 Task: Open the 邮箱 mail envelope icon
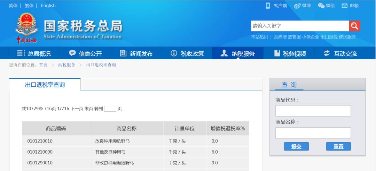click(x=344, y=6)
